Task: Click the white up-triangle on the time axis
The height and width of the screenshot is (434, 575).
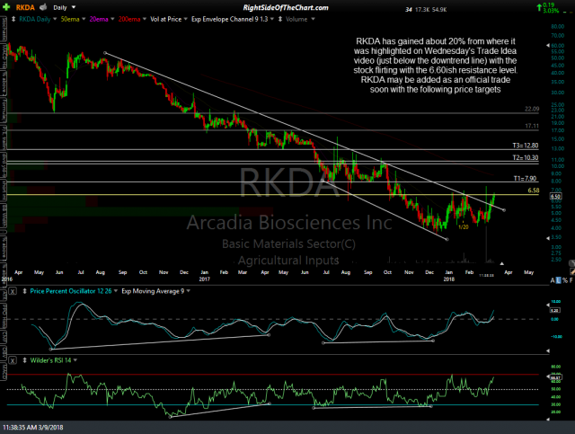Action: point(501,263)
